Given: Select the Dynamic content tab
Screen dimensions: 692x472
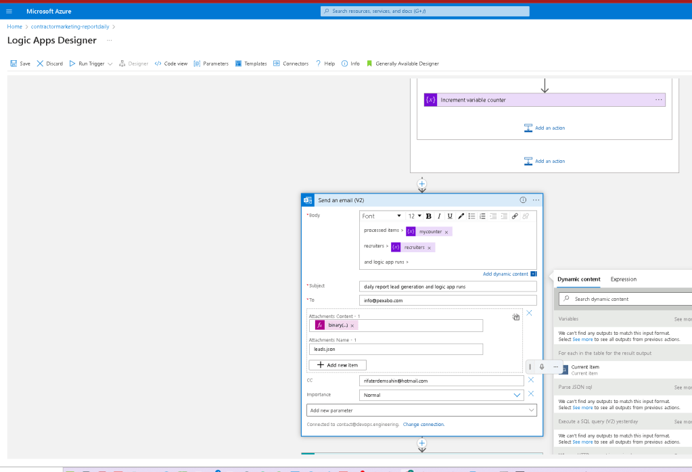Looking at the screenshot, I should [578, 279].
